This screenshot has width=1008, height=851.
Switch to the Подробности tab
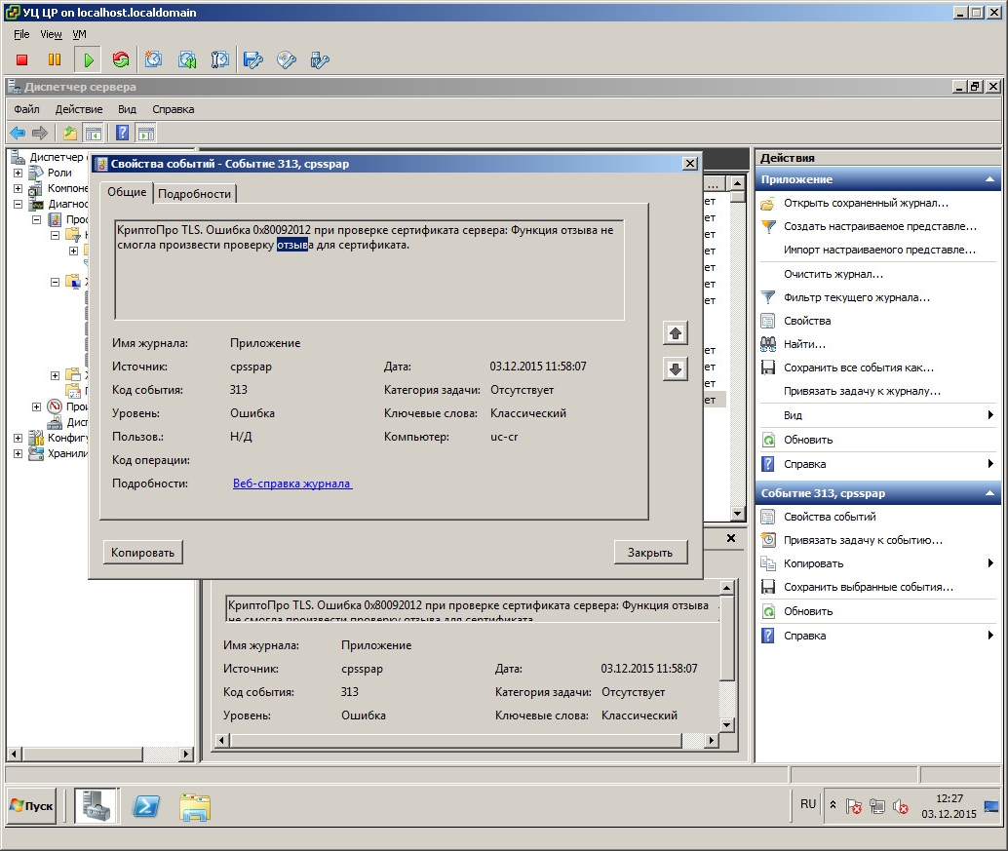point(195,193)
